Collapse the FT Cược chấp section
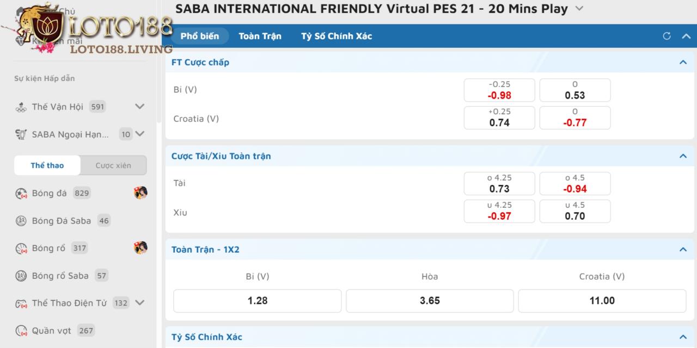 [683, 63]
